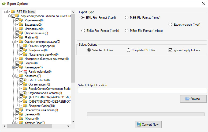Viewport: 208px width, 132px height.
Task: Choose the Complete PST File option
Action: click(128, 50)
